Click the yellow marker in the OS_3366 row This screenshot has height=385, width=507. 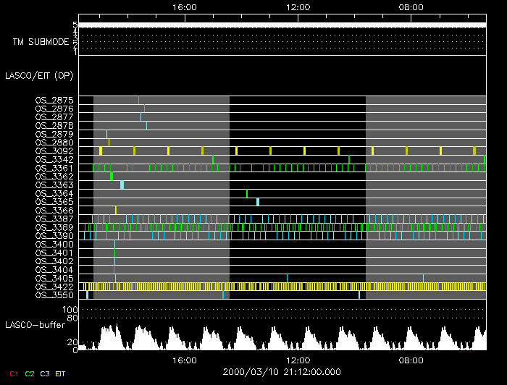tap(116, 211)
